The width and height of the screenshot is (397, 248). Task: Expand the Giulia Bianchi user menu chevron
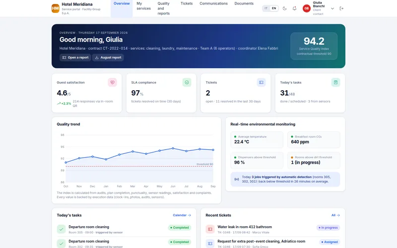(x=332, y=8)
